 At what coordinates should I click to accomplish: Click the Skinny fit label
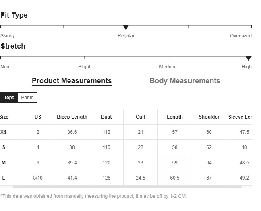8,36
